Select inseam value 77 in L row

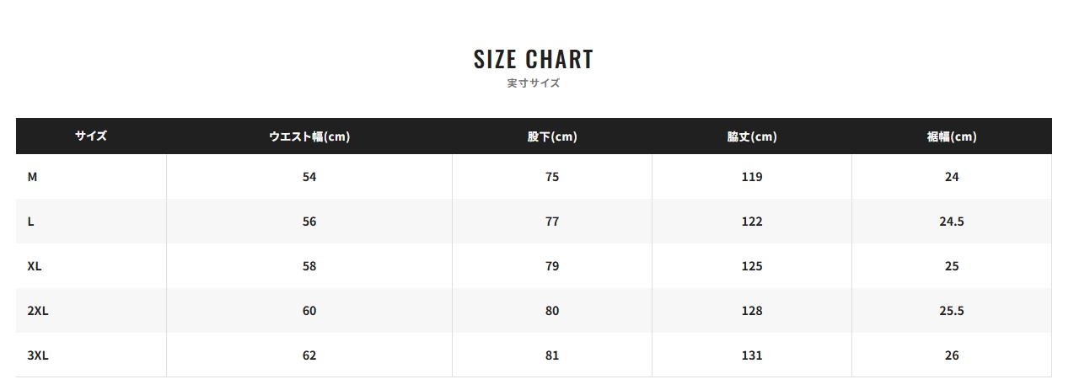click(x=552, y=222)
